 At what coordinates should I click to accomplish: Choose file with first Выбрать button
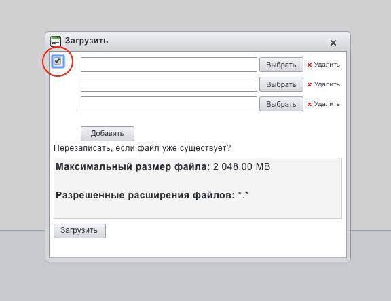click(x=281, y=65)
